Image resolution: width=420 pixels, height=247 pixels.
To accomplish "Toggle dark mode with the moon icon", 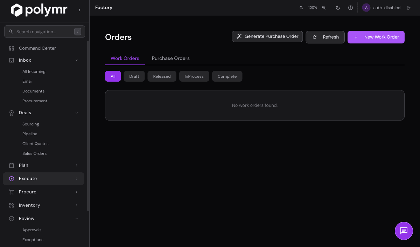I will coord(338,8).
